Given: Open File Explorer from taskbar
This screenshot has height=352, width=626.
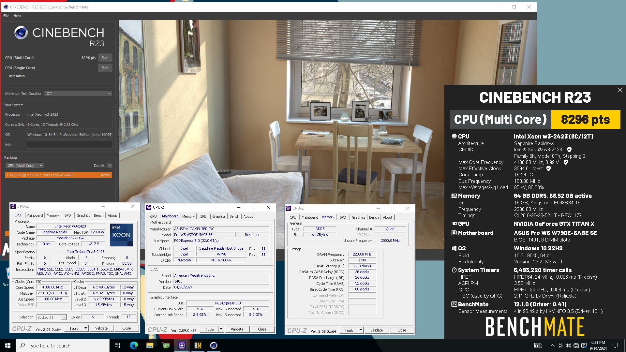Looking at the screenshot, I should pyautogui.click(x=150, y=345).
